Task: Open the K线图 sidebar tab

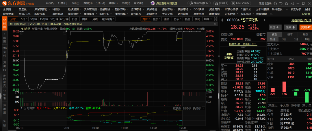Action: (x=5, y=38)
